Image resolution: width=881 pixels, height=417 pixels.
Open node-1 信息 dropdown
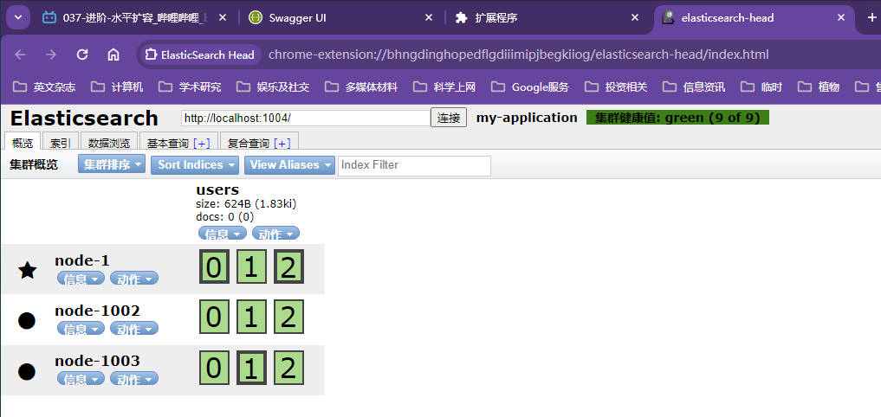coord(81,278)
